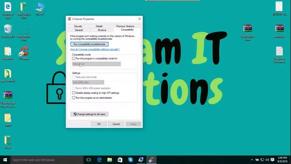Open Task View from the taskbar

[89, 160]
